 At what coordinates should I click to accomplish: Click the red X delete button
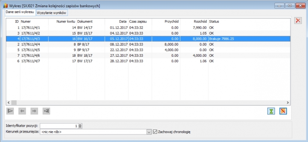coord(298,20)
